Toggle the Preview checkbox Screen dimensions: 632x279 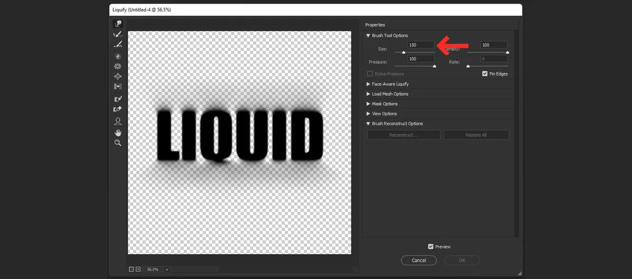click(431, 246)
